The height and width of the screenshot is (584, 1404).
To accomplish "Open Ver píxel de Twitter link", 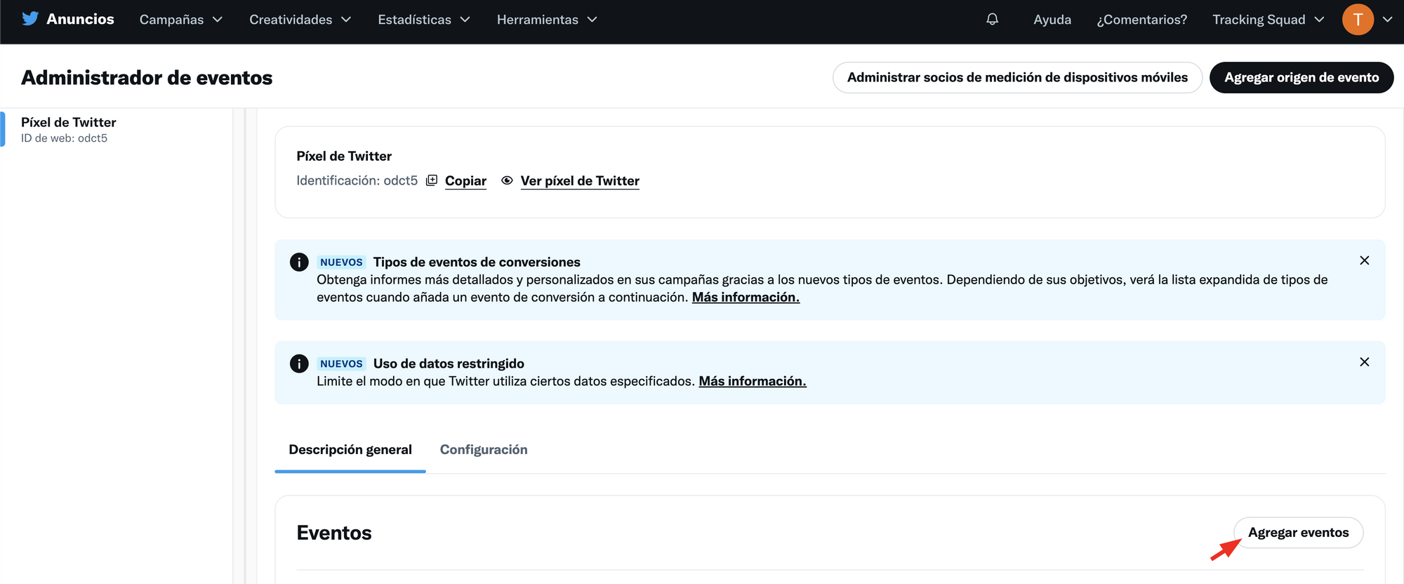I will pyautogui.click(x=580, y=181).
